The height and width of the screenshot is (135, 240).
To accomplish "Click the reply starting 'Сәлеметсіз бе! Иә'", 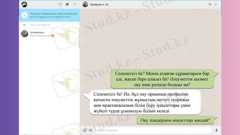I will click(x=145, y=102).
